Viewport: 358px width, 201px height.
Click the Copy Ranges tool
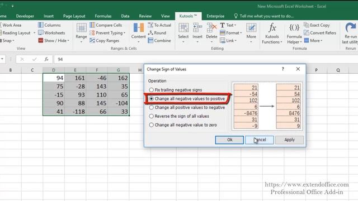[105, 41]
